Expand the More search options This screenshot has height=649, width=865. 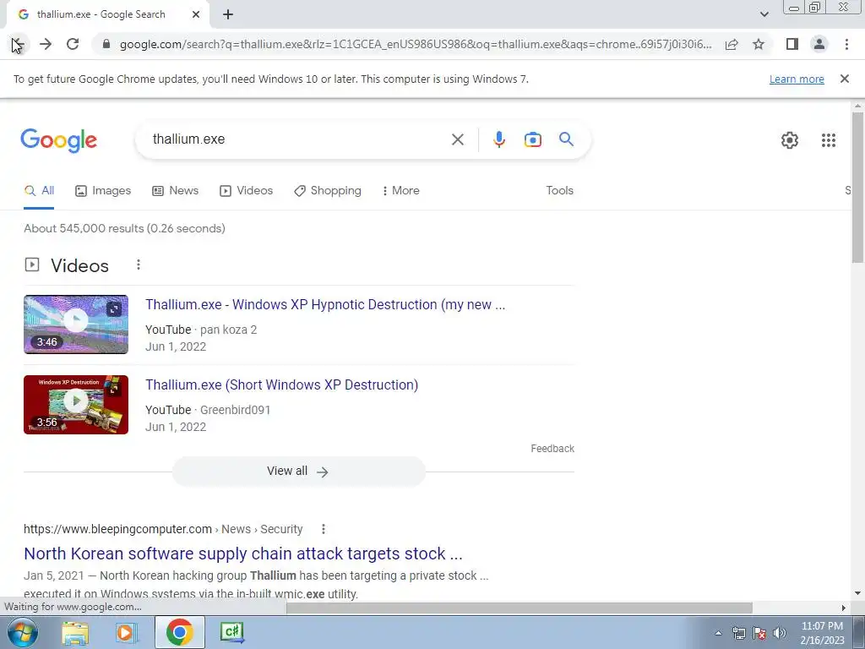(401, 191)
